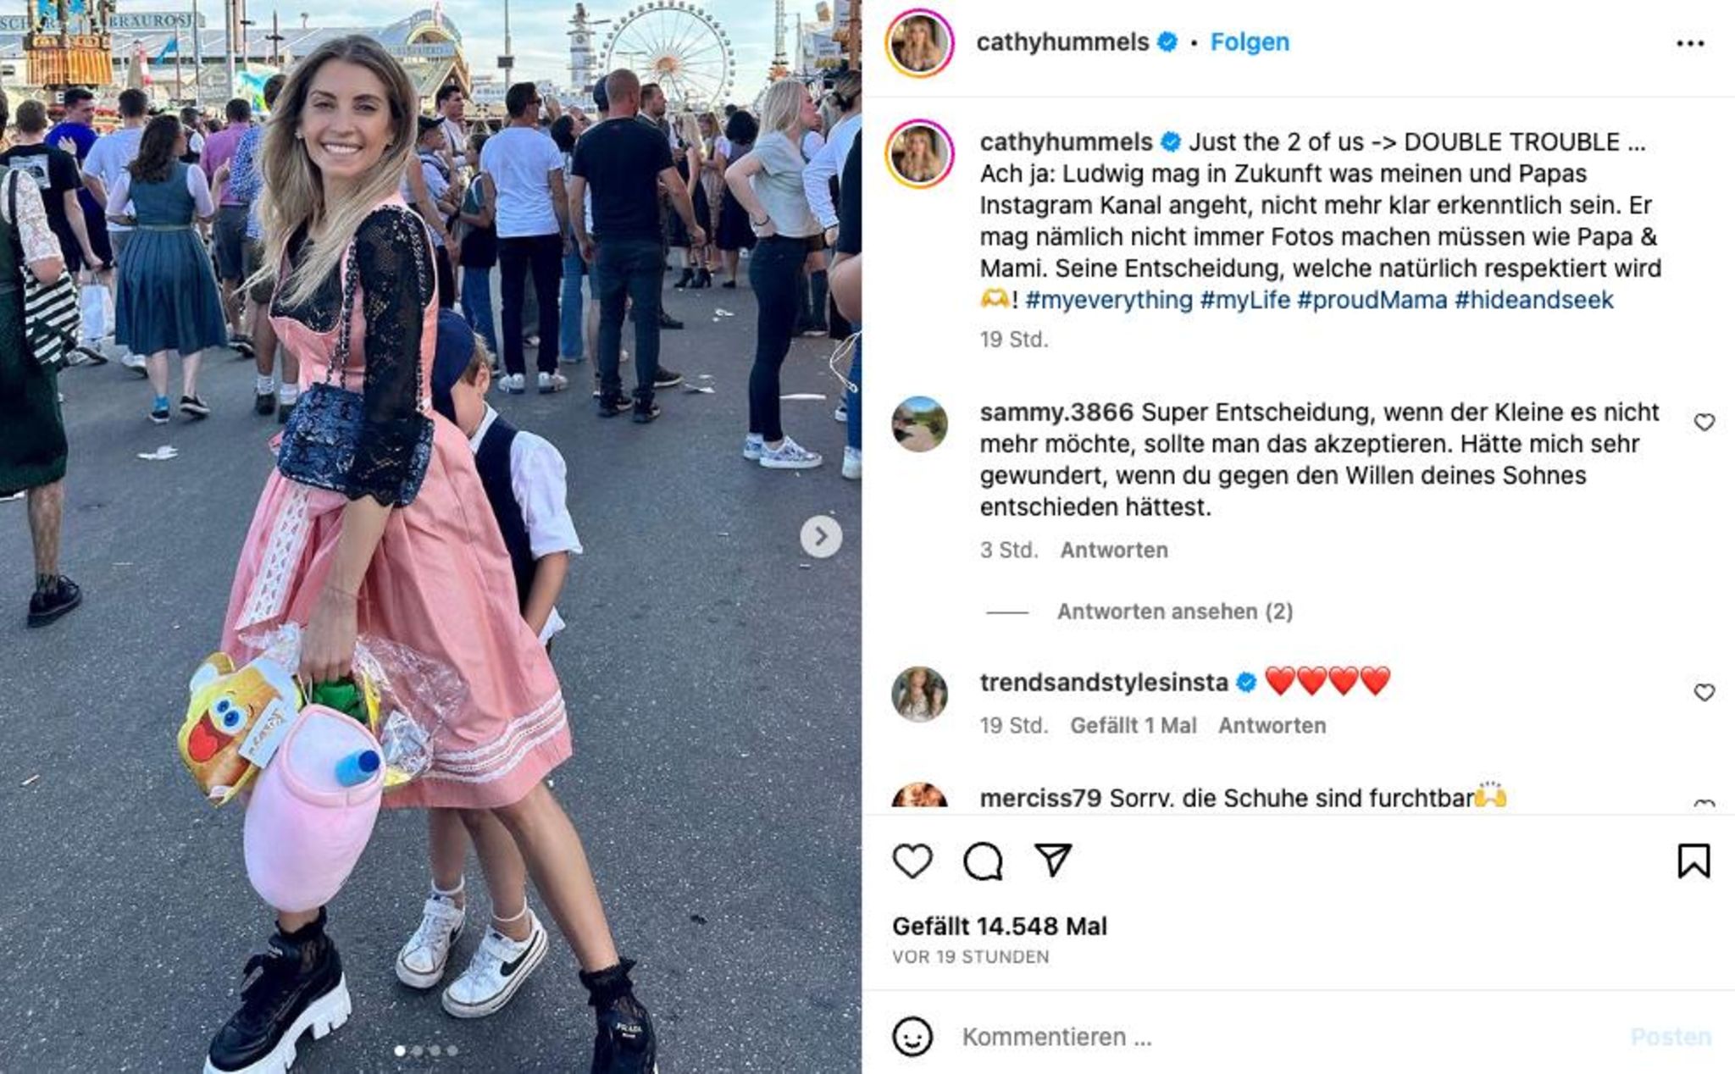Open emoji picker smiley icon
1735x1074 pixels.
coord(912,1037)
